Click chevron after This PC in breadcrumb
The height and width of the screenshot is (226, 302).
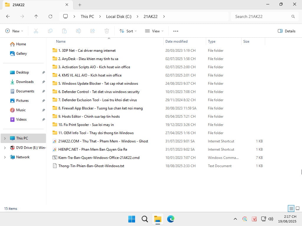click(100, 16)
